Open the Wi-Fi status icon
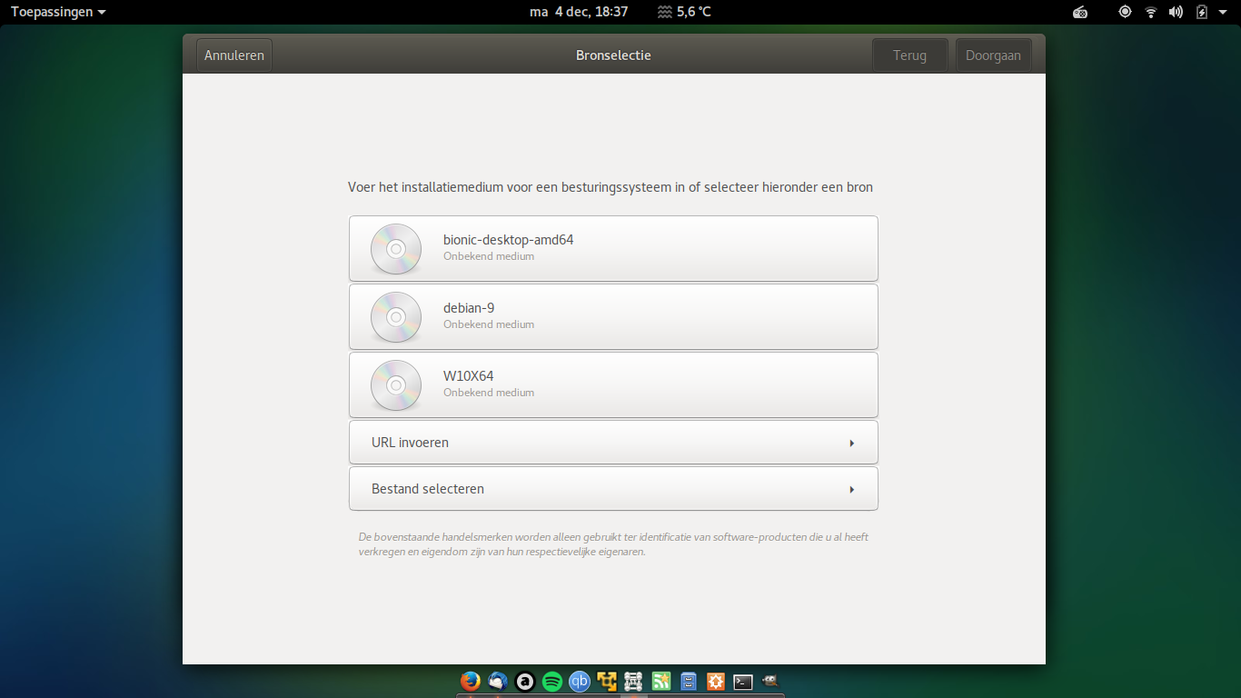This screenshot has height=698, width=1241. click(1151, 12)
